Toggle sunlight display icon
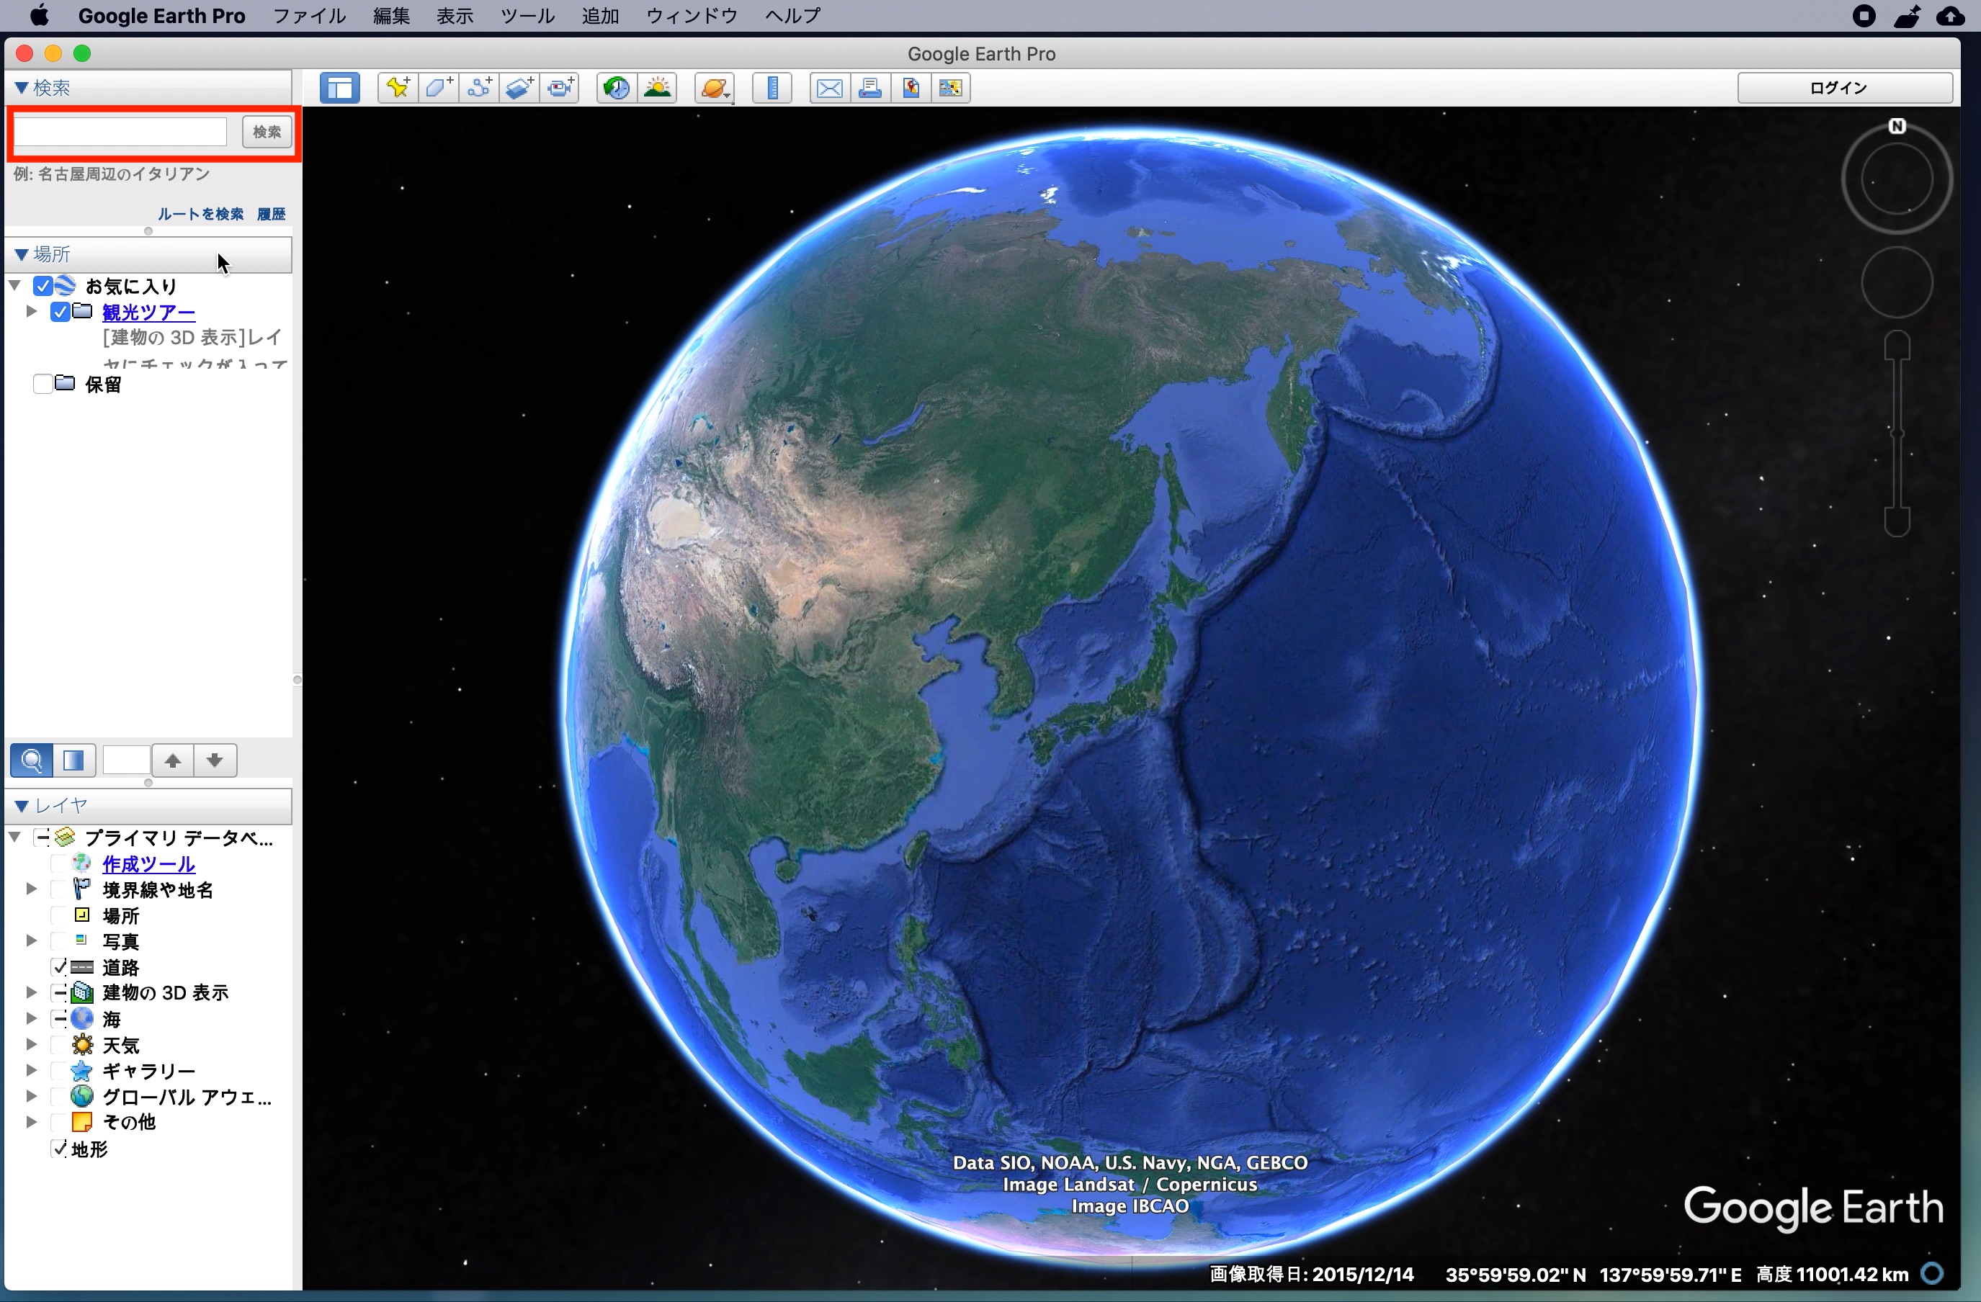1981x1302 pixels. [x=658, y=87]
